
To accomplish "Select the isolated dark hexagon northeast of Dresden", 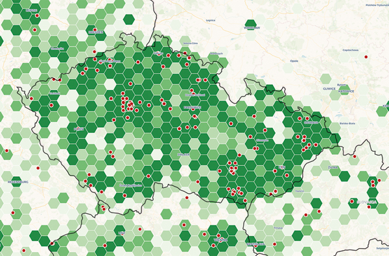I will 129,19.
